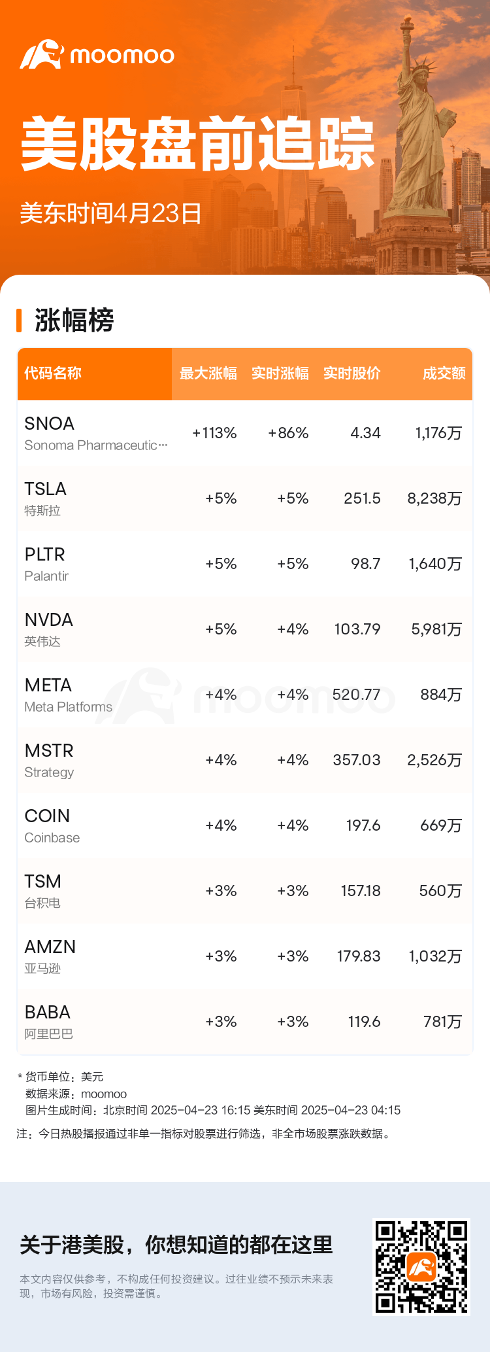Sort by 成交额 column header

coord(444,373)
